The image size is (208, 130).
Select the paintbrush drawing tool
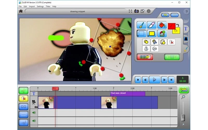pos(141,25)
